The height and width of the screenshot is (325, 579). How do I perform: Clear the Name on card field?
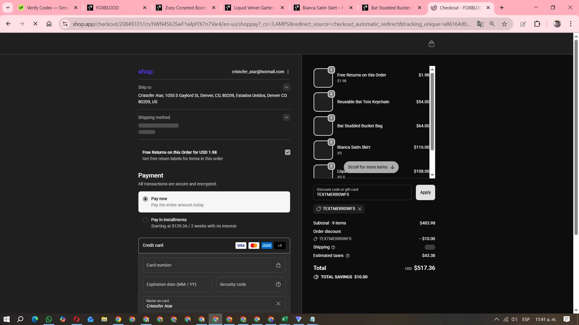[278, 303]
